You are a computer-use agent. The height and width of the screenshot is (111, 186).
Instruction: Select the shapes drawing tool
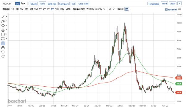(x=3, y=26)
